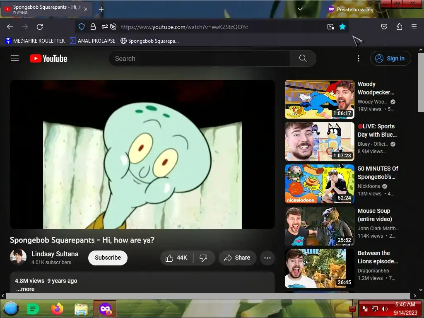Open Woody Woodpecker video thumbnail
Image resolution: width=424 pixels, height=318 pixels.
319,99
